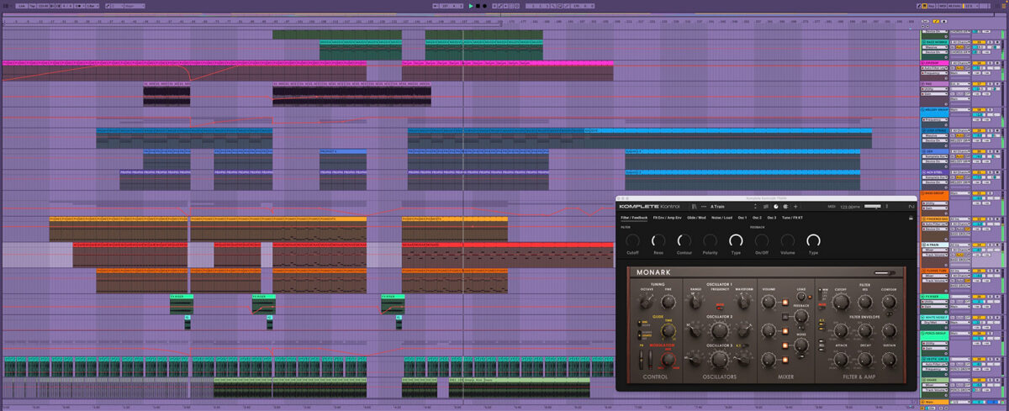The width and height of the screenshot is (1009, 411).
Task: Toggle the Feedback switch in Monark mixer
Action: click(784, 317)
